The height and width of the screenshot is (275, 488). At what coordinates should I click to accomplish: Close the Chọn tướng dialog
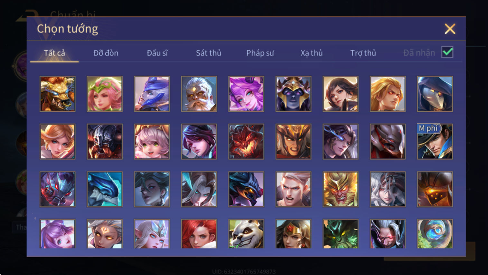450,29
